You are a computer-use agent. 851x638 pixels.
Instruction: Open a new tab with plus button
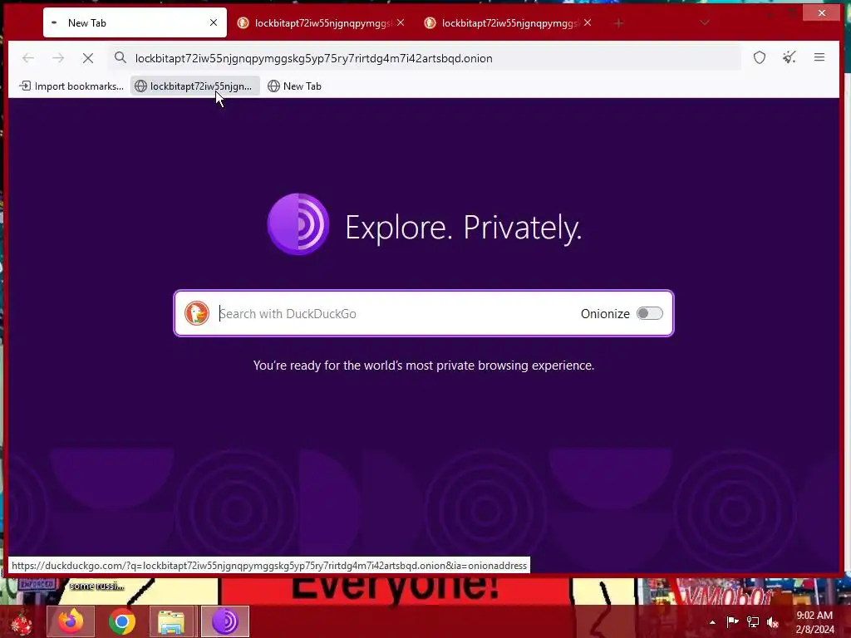pyautogui.click(x=618, y=22)
